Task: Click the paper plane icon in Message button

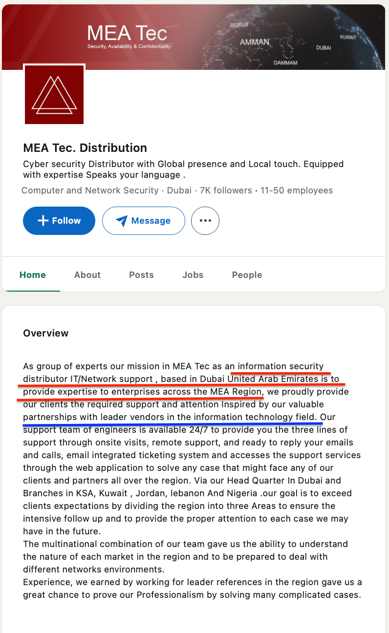Action: coord(121,221)
